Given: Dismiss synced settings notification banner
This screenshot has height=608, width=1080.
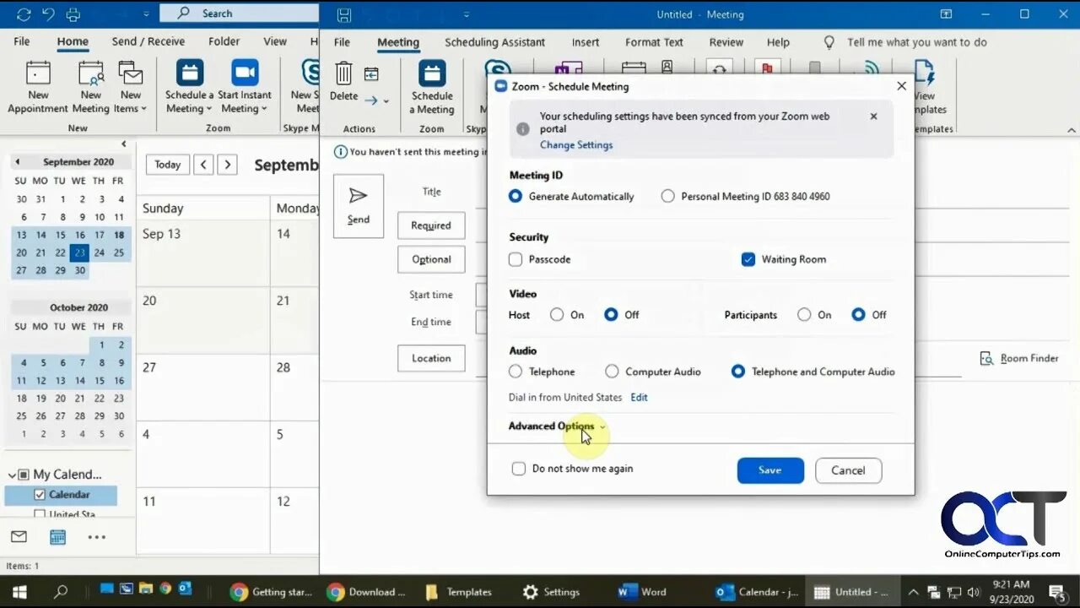Looking at the screenshot, I should 873,117.
